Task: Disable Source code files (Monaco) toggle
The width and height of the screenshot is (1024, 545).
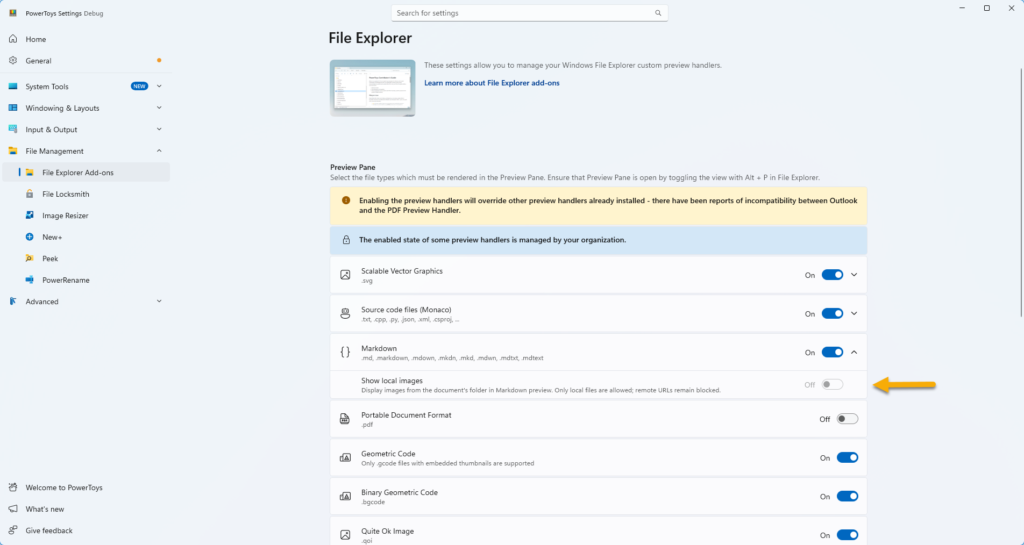Action: pyautogui.click(x=832, y=313)
